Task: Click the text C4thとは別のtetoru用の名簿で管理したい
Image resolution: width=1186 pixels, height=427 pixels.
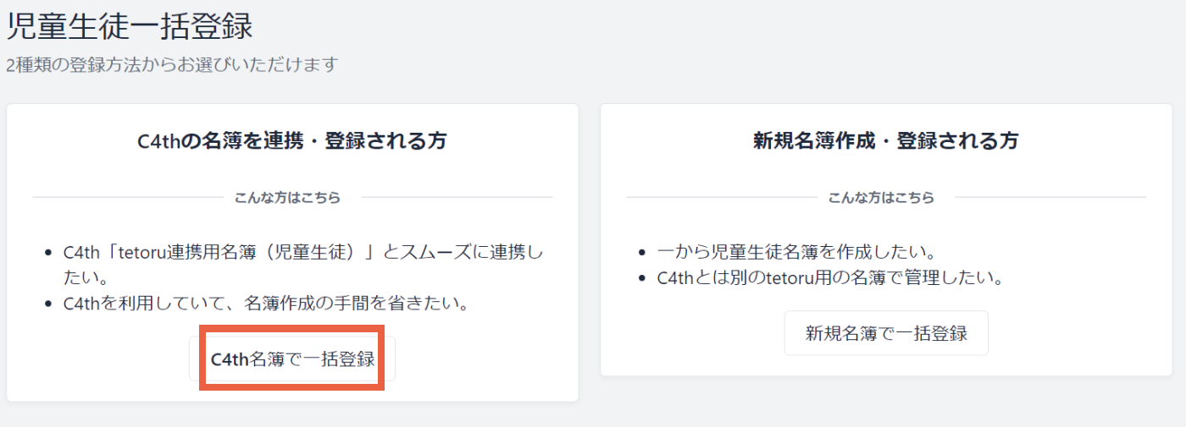Action: (x=830, y=277)
